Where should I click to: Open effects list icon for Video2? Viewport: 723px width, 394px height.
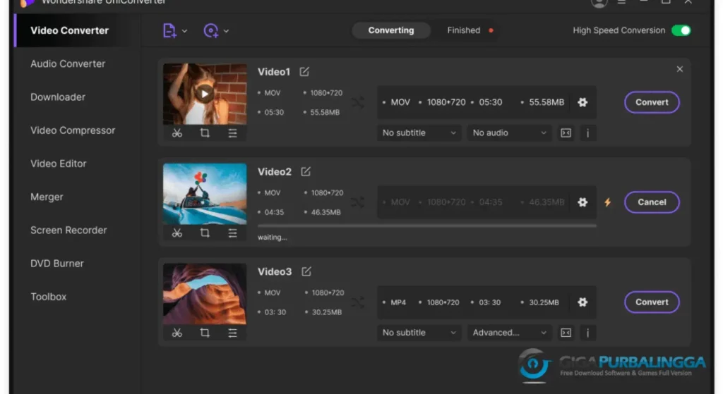click(x=232, y=233)
